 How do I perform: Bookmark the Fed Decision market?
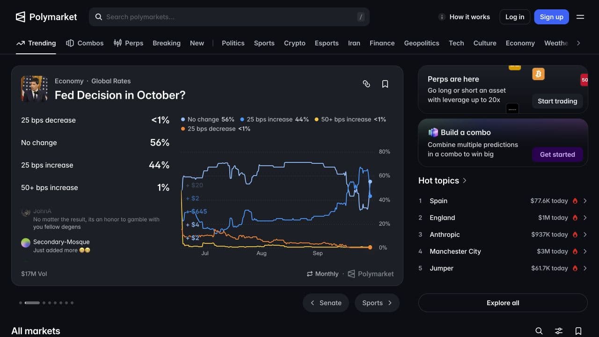point(385,84)
